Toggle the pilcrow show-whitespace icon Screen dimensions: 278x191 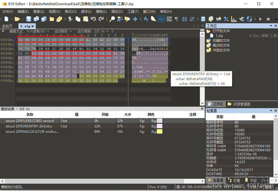point(177,19)
